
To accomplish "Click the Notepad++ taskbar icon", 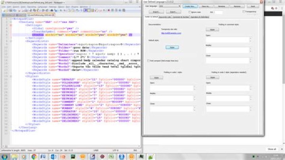I will pyautogui.click(x=151, y=156).
